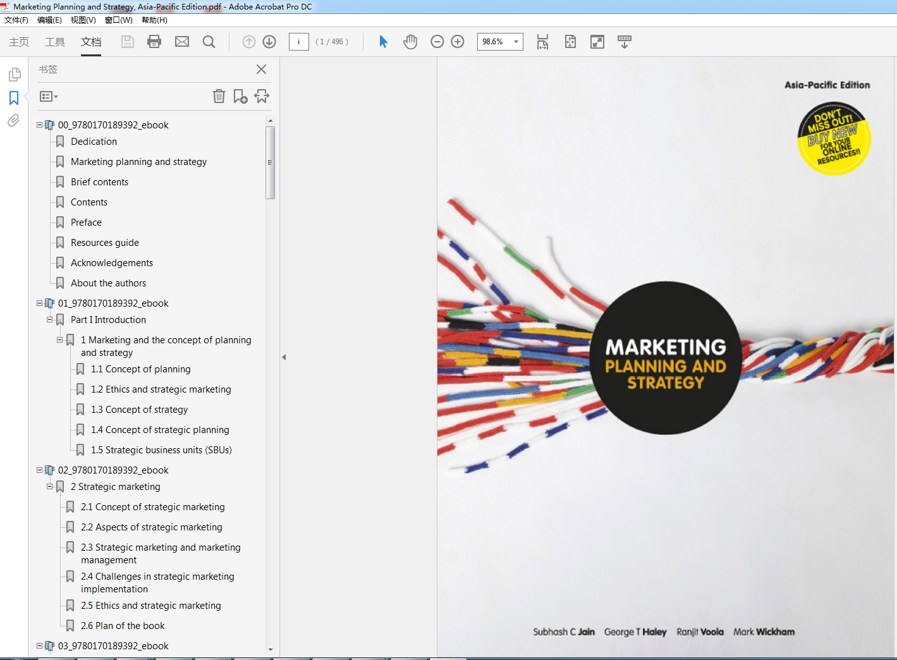Open the 文件(F) menu
The height and width of the screenshot is (660, 897).
pos(16,20)
